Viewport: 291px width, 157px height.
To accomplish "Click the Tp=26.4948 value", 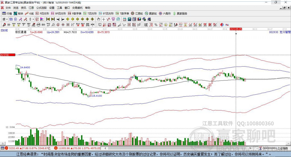I will pos(36,32).
